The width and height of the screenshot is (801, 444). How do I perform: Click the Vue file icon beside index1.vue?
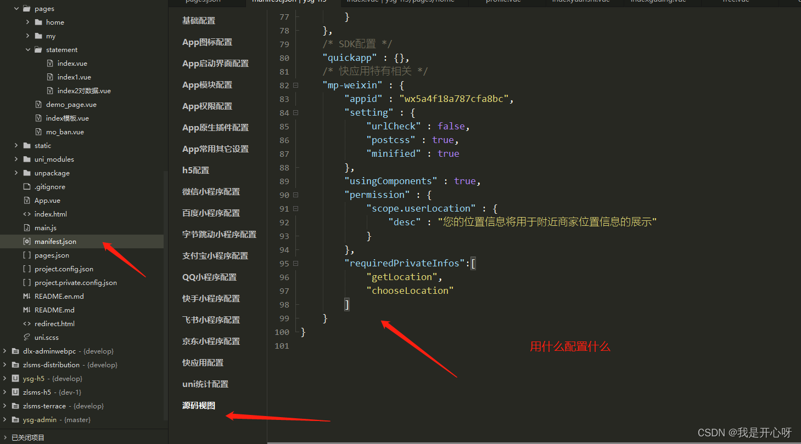click(50, 77)
